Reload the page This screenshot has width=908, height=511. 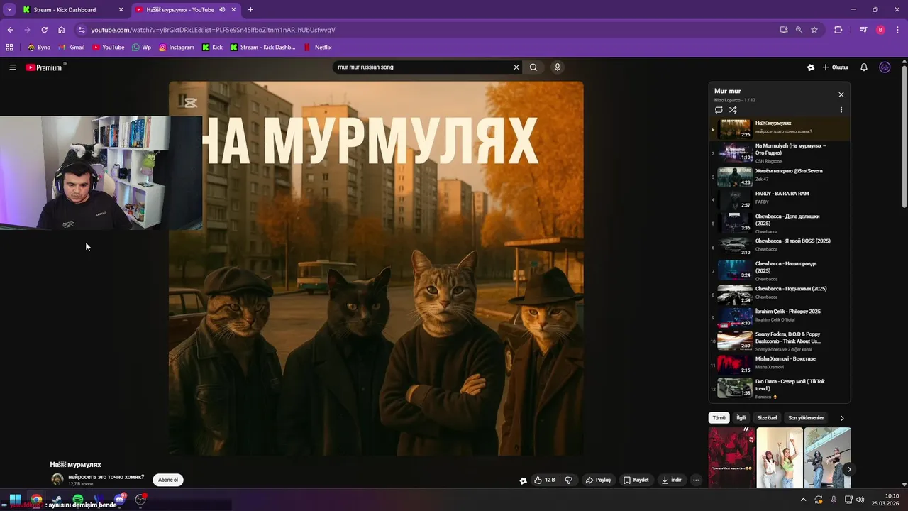(44, 30)
